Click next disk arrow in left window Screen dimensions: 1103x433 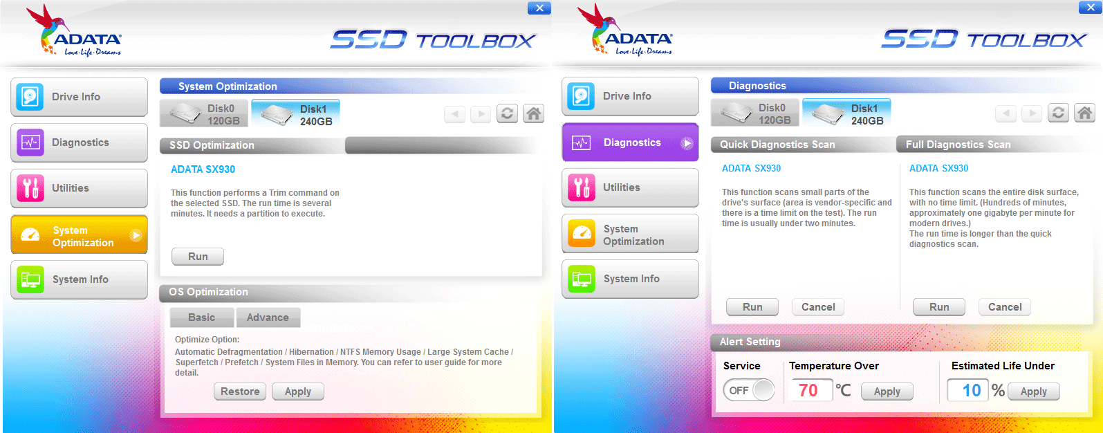pos(481,113)
